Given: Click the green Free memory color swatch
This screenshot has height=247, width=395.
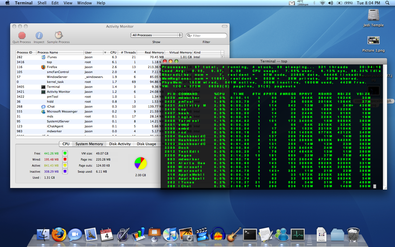Looking at the screenshot, I should (x=65, y=153).
